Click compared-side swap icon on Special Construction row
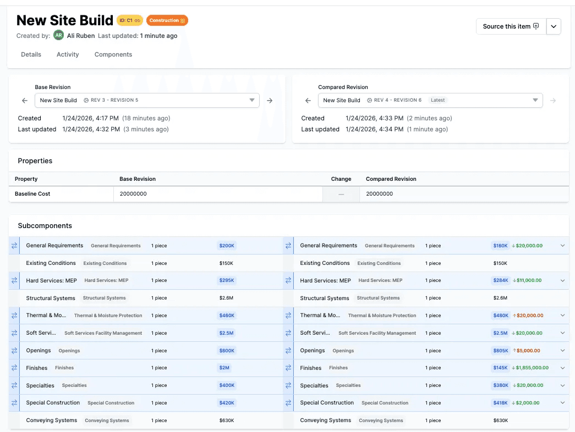575x432 pixels. [x=288, y=403]
